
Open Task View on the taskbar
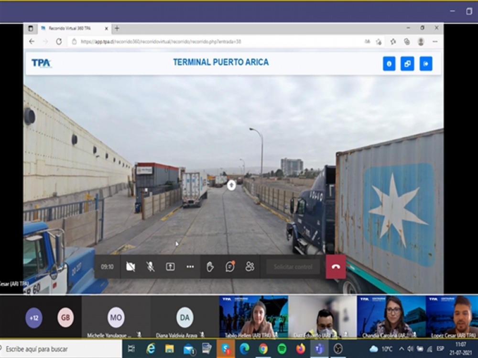(x=131, y=348)
